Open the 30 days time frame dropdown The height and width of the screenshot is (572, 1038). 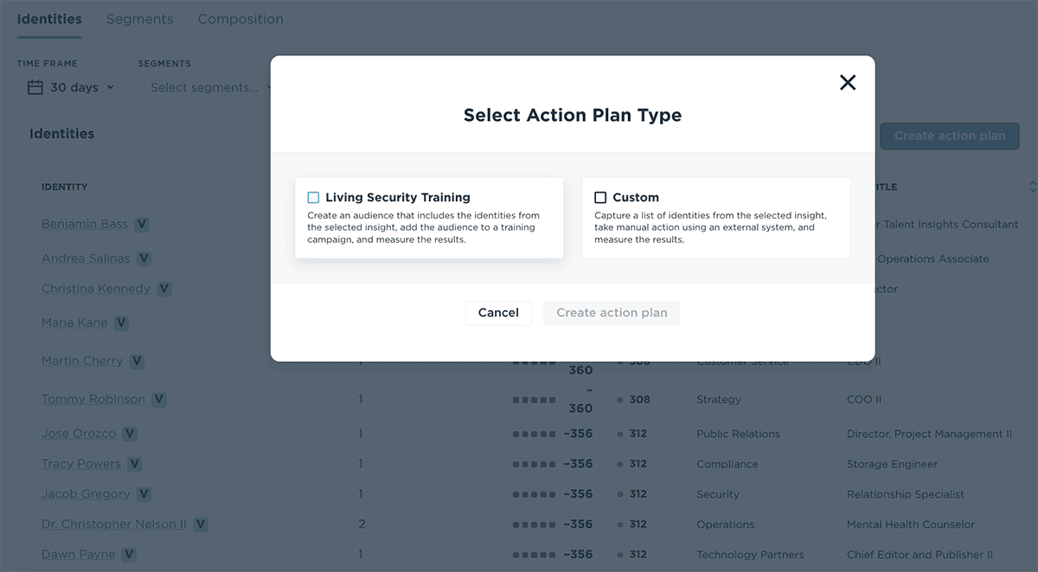[71, 87]
